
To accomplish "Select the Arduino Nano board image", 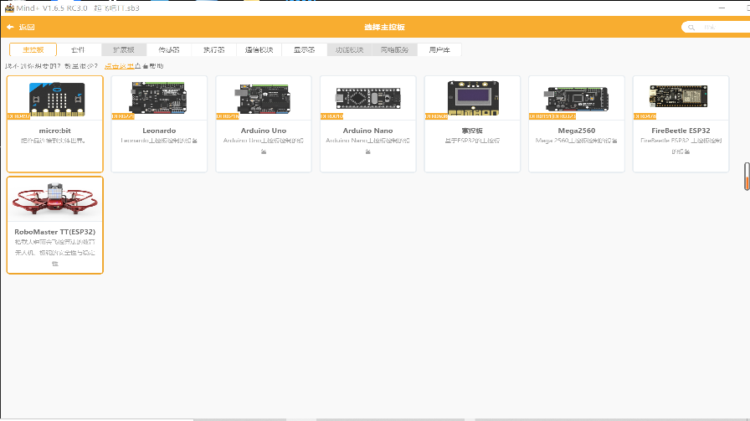I will pos(367,99).
